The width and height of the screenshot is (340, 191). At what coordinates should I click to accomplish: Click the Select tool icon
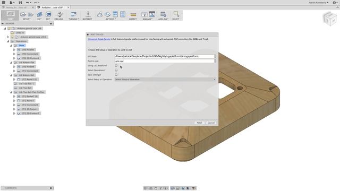(176, 14)
